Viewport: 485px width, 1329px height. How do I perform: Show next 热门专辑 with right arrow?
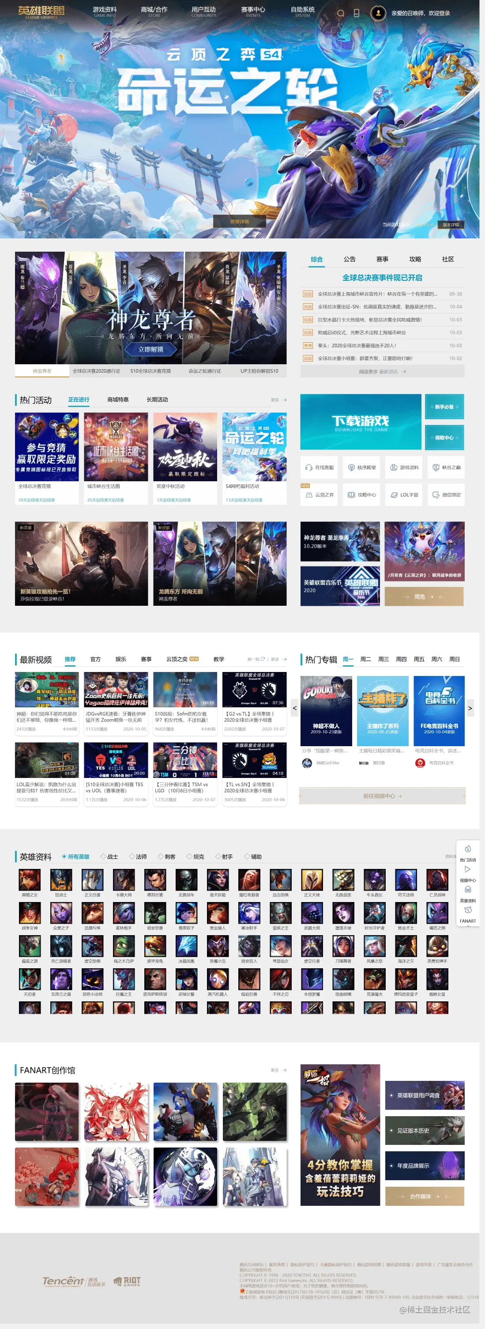point(470,708)
